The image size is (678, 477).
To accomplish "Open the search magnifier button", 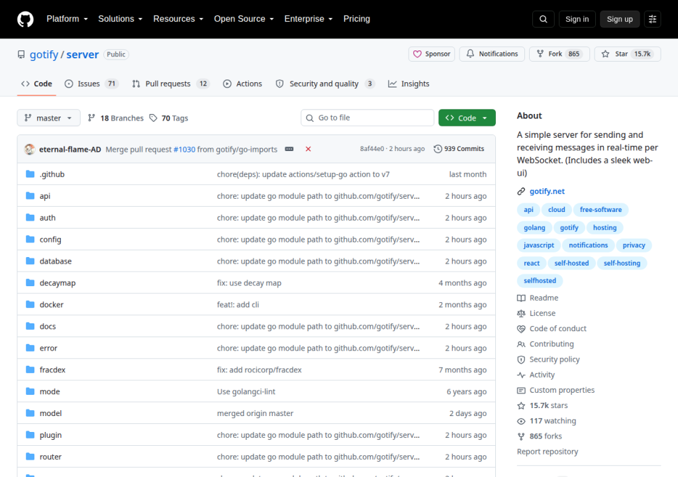I will tap(543, 19).
